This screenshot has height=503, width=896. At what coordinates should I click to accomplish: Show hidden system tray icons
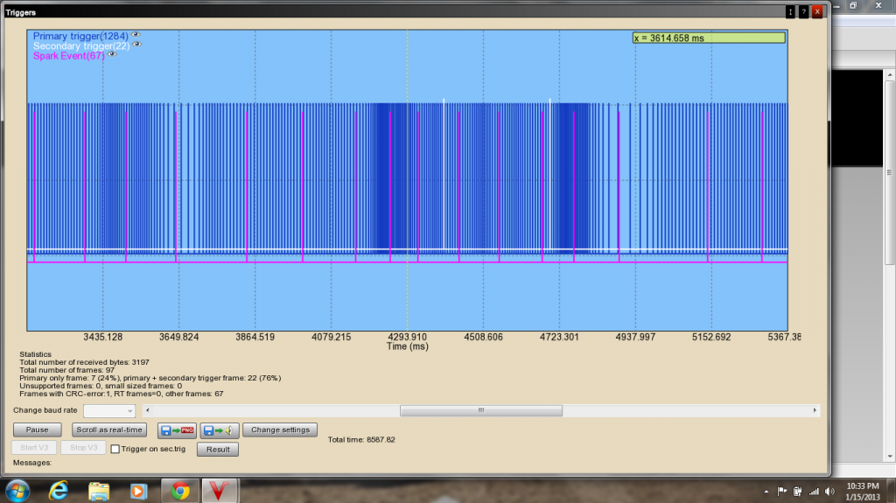766,491
